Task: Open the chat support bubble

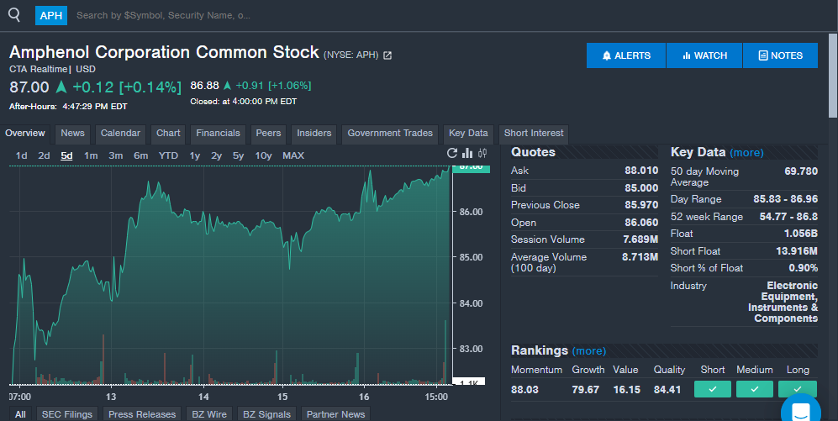Action: pos(801,410)
